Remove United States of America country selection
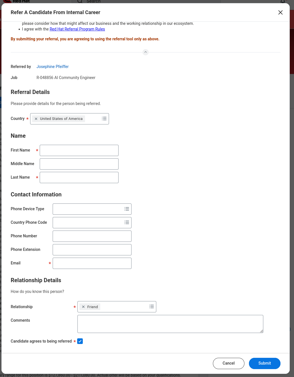The image size is (294, 377). tap(36, 119)
